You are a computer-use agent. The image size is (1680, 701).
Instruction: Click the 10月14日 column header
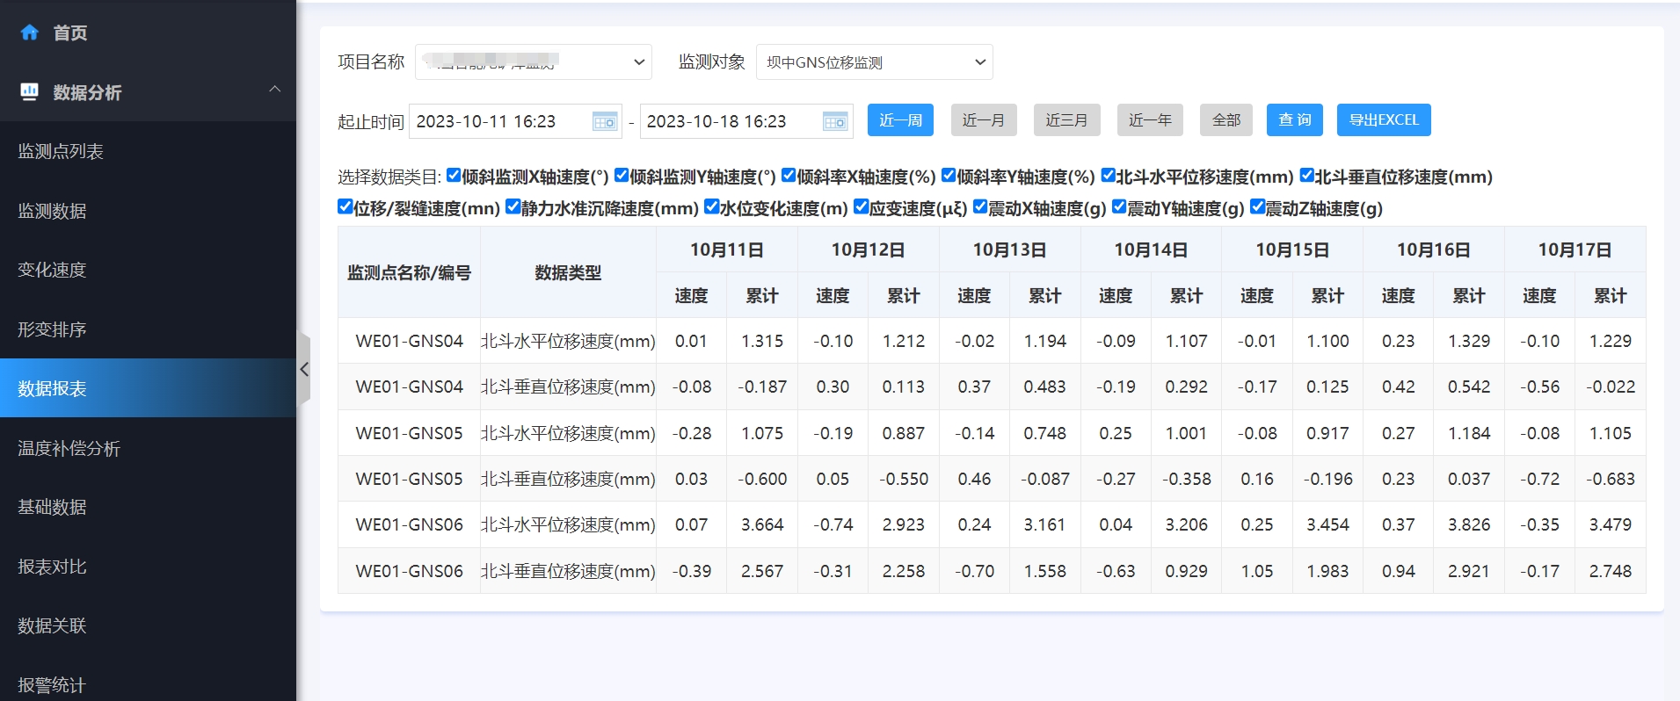tap(1151, 249)
